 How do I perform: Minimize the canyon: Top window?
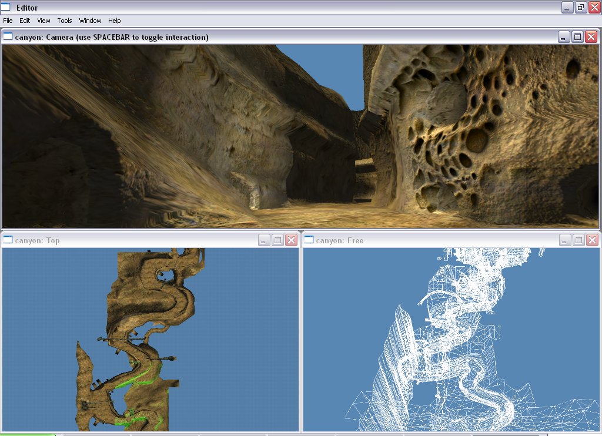coord(265,240)
